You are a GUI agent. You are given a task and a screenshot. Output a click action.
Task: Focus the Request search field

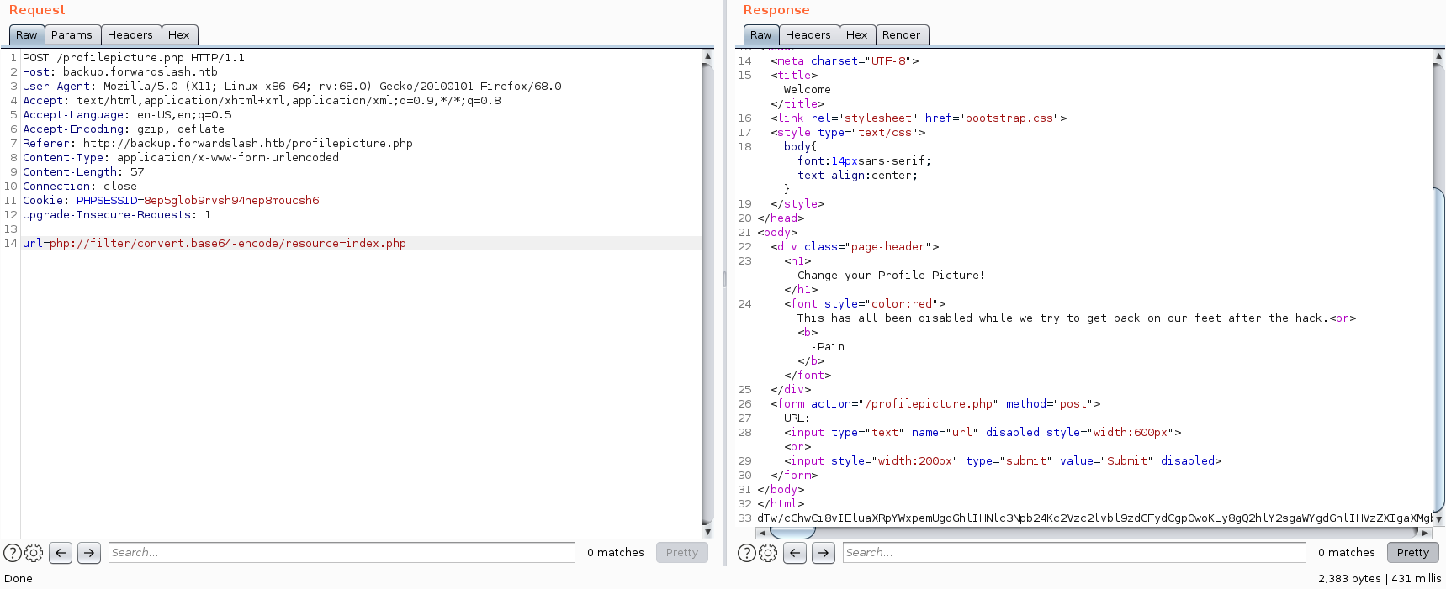[342, 553]
